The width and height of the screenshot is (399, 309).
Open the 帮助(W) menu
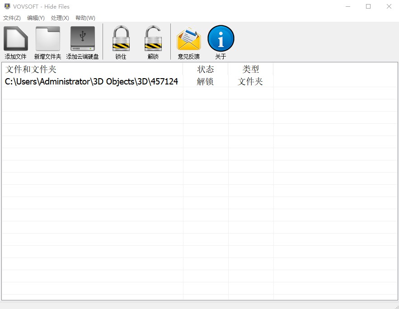pos(85,18)
